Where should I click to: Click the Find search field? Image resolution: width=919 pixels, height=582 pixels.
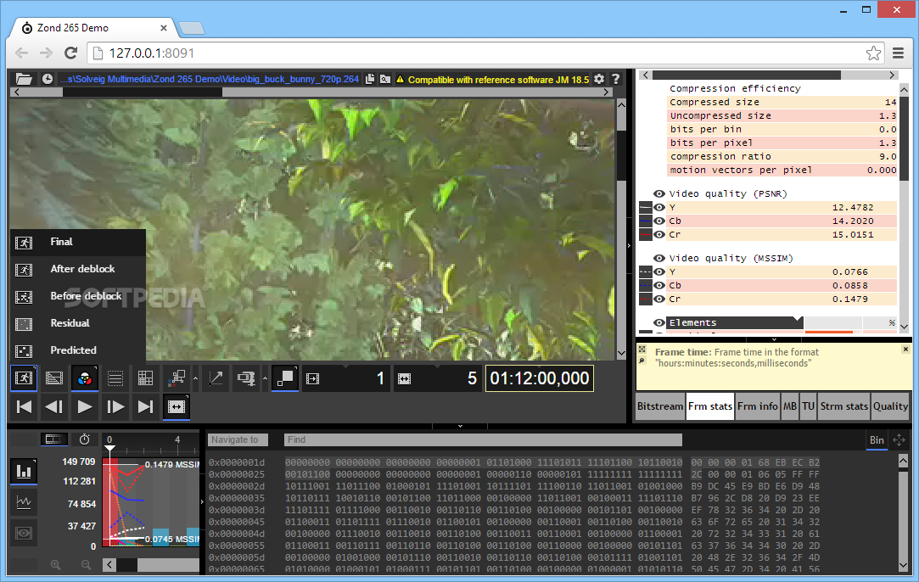[x=483, y=439]
